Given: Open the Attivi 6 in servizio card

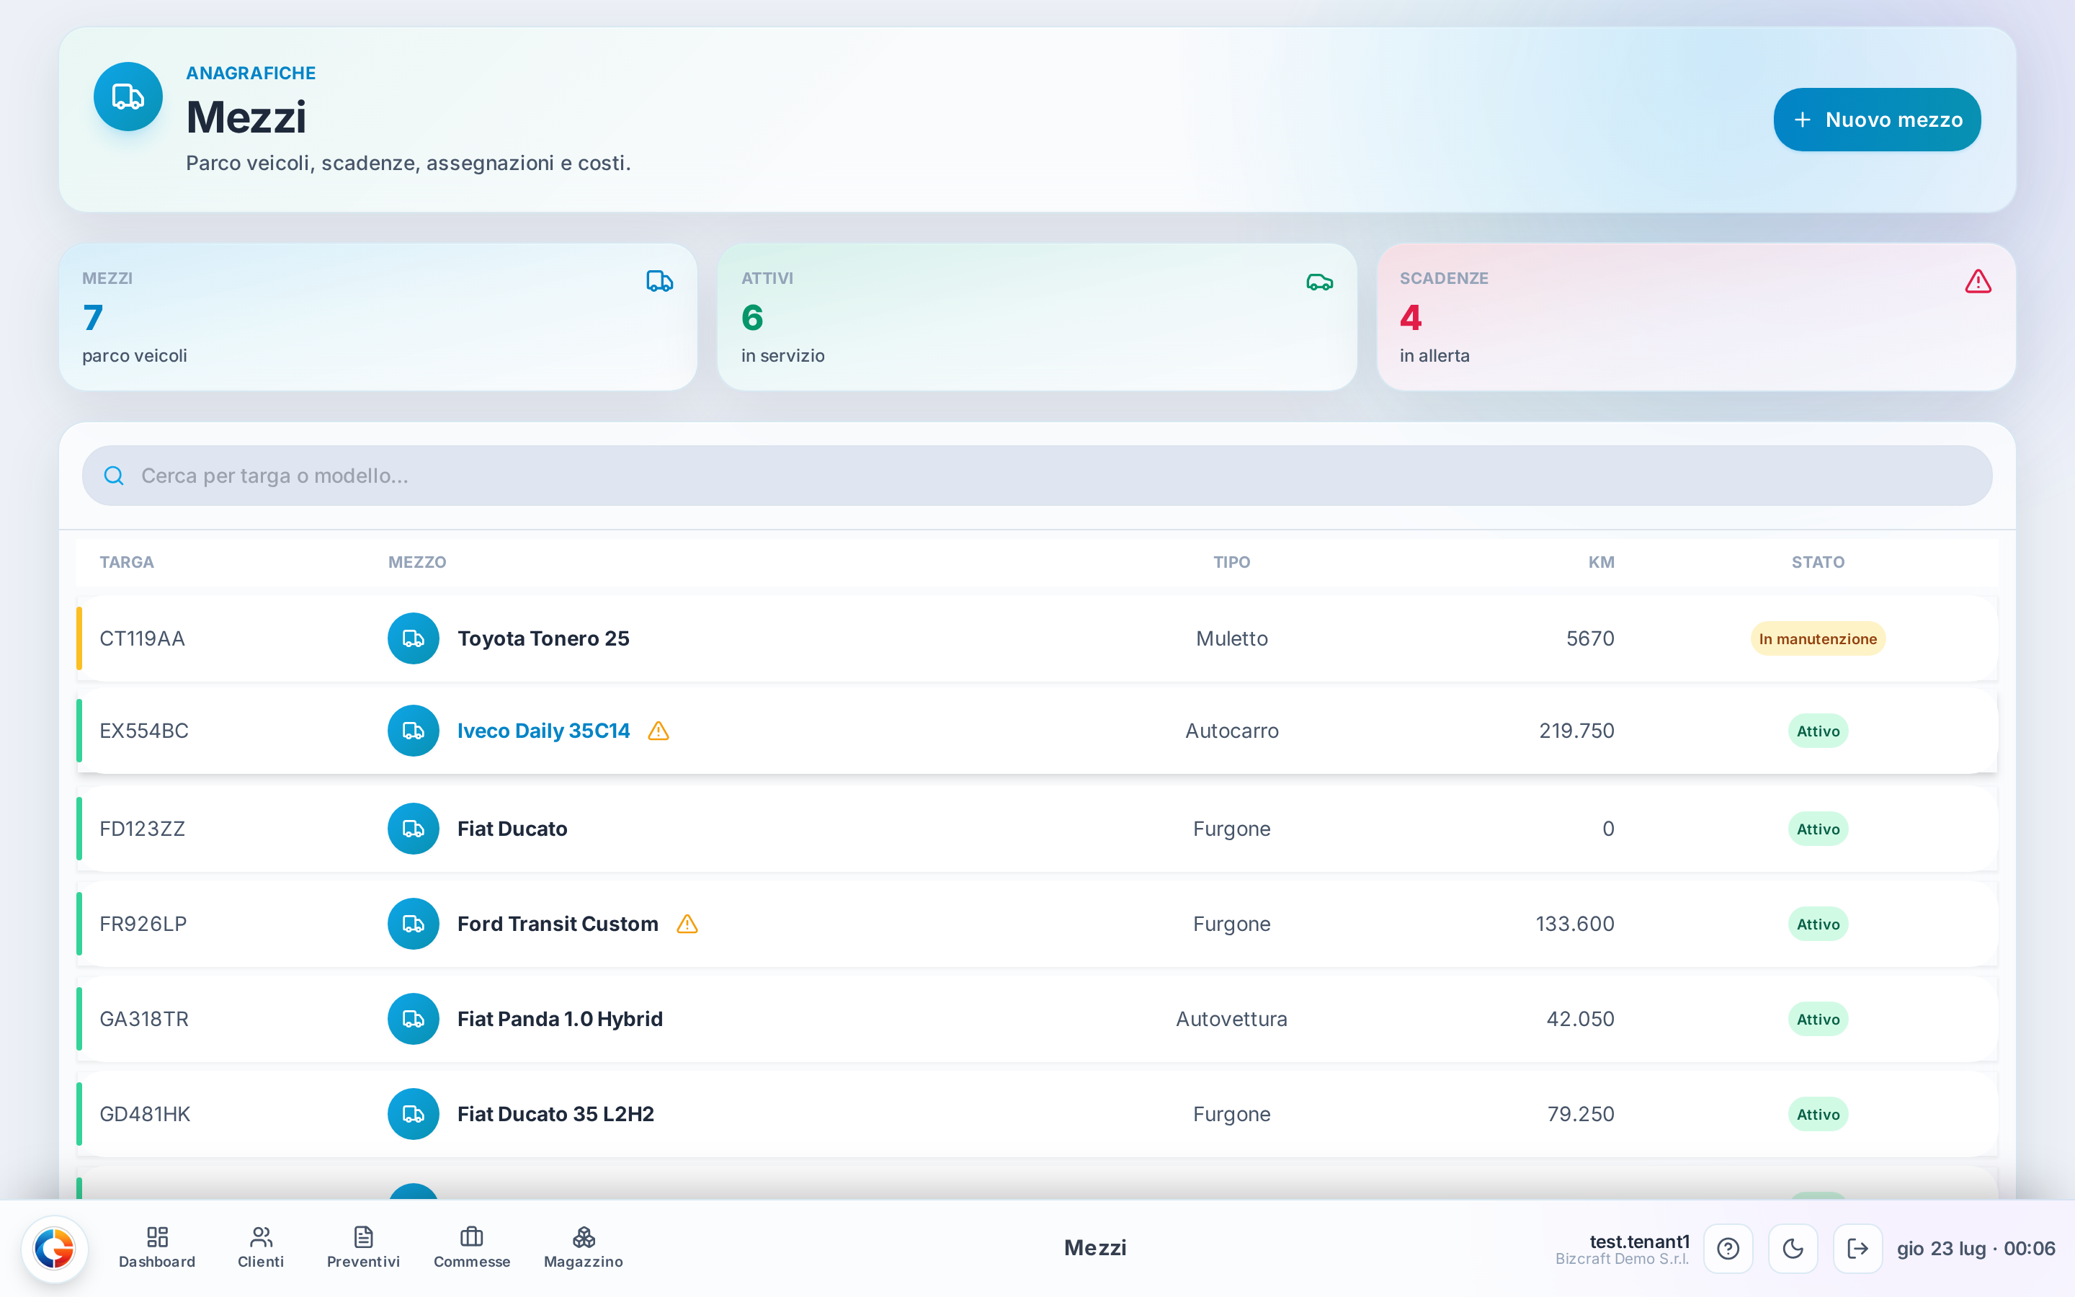Looking at the screenshot, I should pyautogui.click(x=1037, y=316).
